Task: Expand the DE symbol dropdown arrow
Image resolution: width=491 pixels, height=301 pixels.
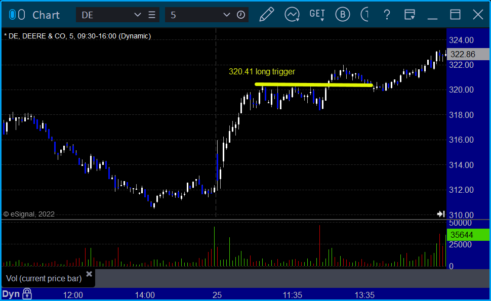Action: click(138, 15)
